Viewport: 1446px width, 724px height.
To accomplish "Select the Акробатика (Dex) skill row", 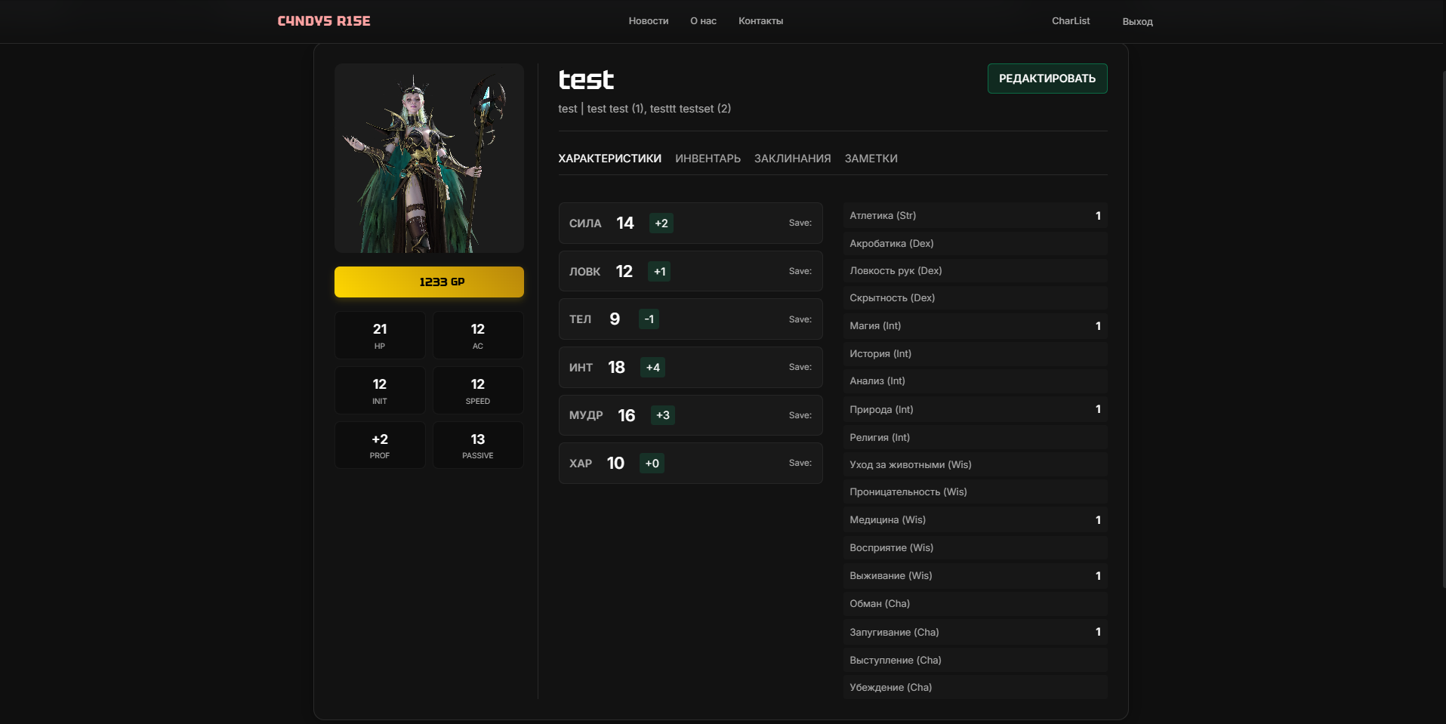I will (x=975, y=243).
